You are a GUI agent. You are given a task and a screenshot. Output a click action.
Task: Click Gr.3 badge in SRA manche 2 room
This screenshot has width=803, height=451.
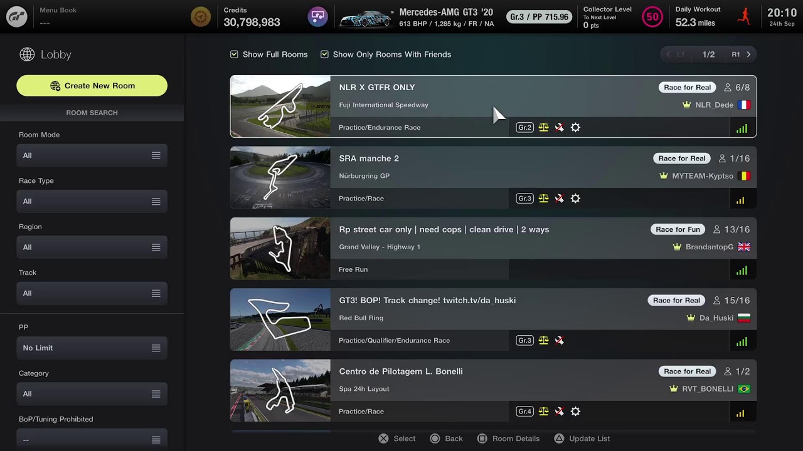click(524, 199)
